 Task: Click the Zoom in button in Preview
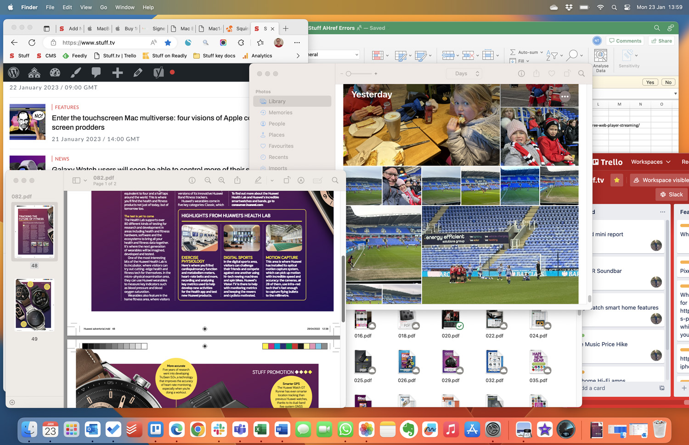(x=222, y=181)
